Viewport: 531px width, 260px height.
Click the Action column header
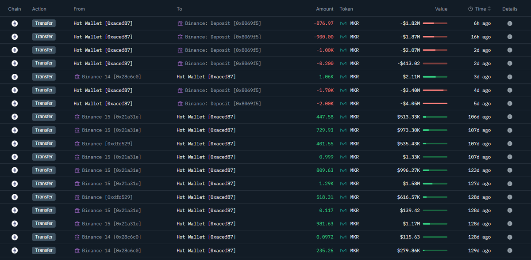(x=39, y=9)
